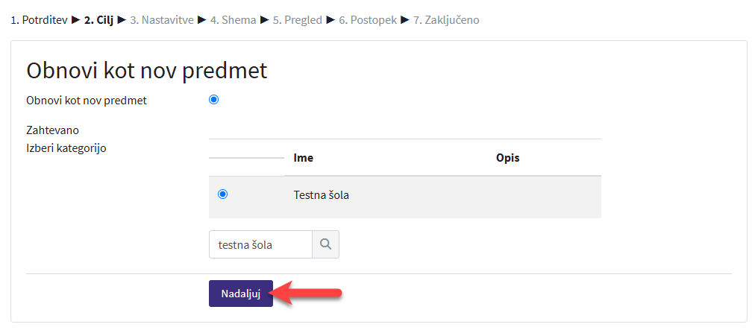Click the "Opis" column header
Screen dimensions: 755x333
(x=507, y=158)
